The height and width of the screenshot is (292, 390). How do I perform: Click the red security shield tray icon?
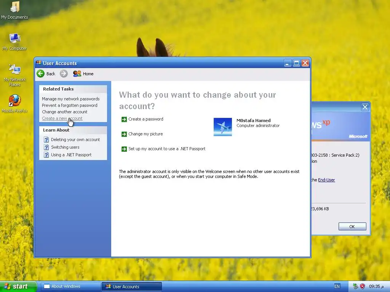tap(363, 286)
